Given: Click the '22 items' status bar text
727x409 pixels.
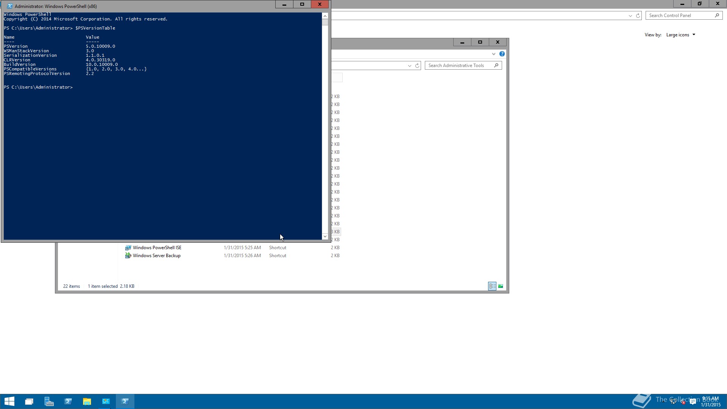Looking at the screenshot, I should (72, 286).
